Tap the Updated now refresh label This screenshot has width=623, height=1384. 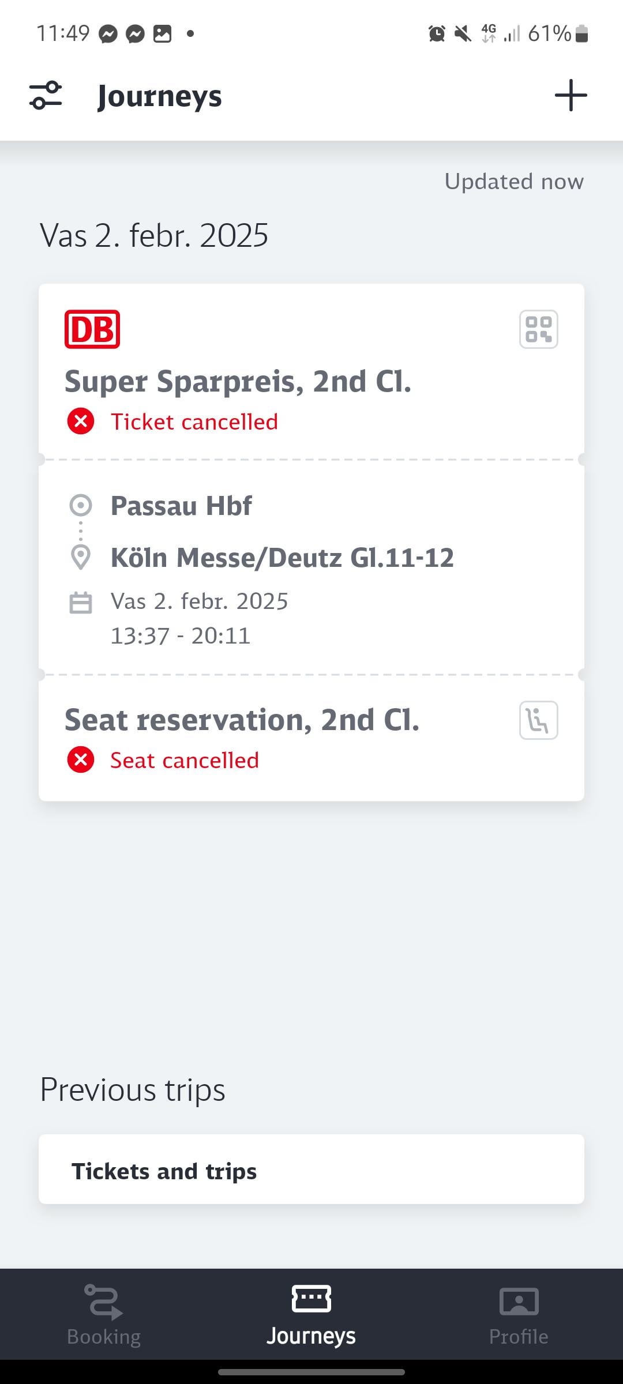[x=514, y=182]
